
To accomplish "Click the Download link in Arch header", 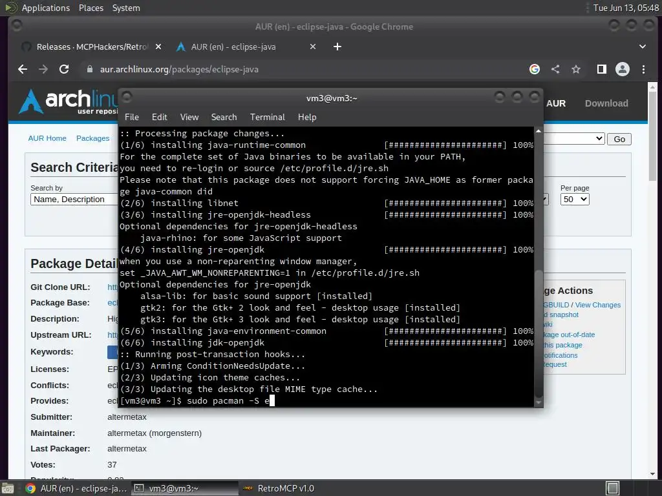I will click(606, 103).
